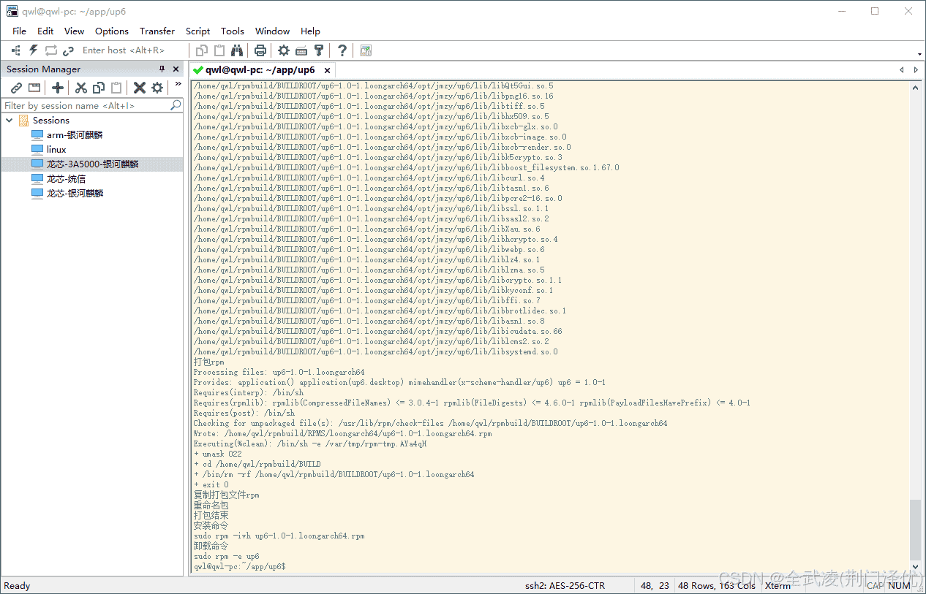Click the public-key assistant key icon
926x594 pixels.
coord(319,50)
